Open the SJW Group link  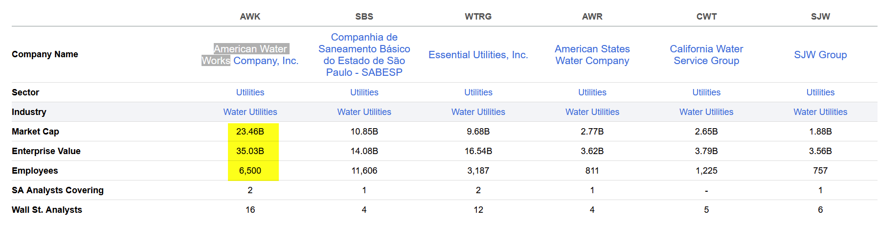click(x=820, y=55)
